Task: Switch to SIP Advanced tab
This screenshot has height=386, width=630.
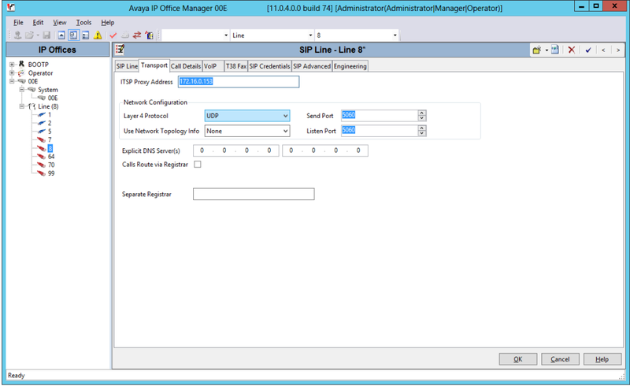Action: pyautogui.click(x=312, y=66)
